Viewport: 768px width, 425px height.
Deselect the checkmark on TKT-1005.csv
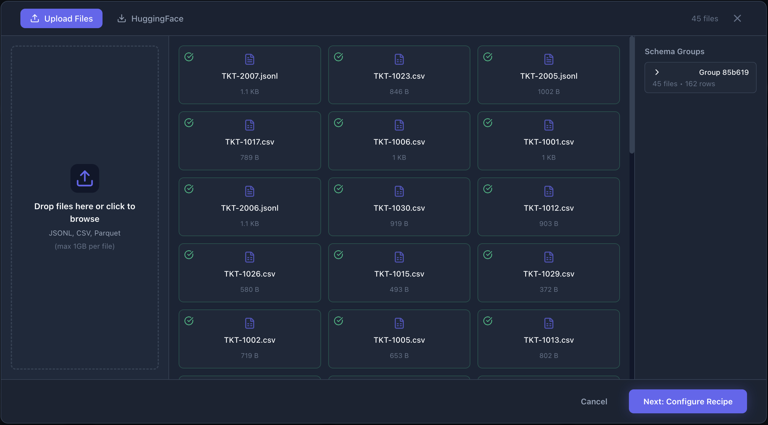pyautogui.click(x=338, y=321)
